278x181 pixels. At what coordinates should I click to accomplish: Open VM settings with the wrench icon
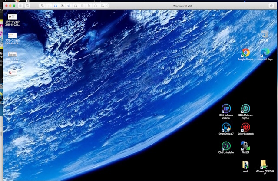pyautogui.click(x=42, y=6)
